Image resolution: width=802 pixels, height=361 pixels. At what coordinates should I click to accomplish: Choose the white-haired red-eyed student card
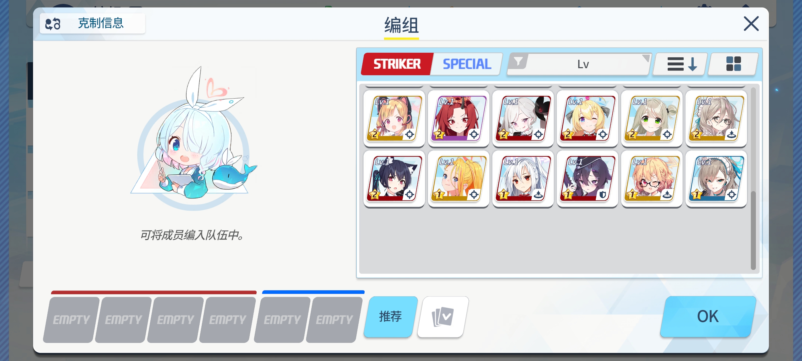(523, 178)
